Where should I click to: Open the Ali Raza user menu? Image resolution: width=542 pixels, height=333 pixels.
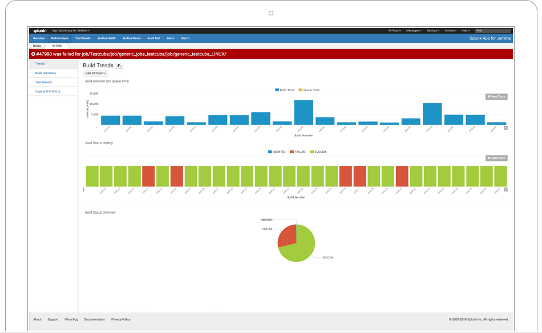[x=394, y=31]
